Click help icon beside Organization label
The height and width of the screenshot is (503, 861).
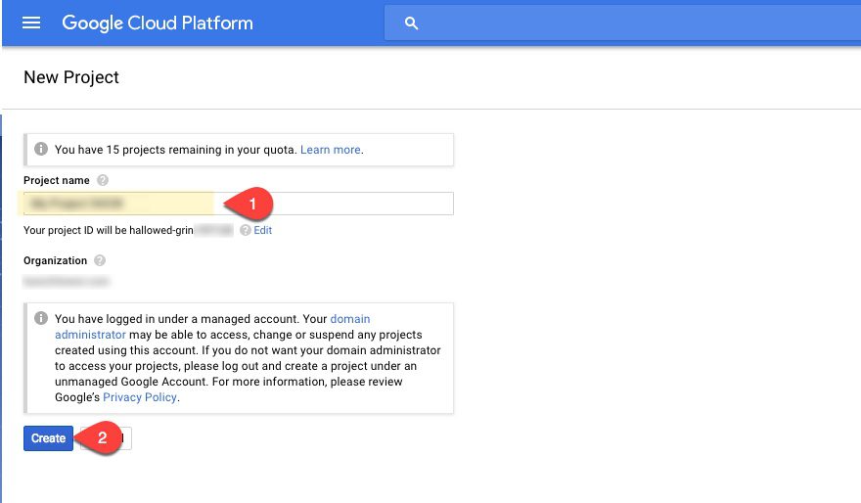click(x=100, y=261)
